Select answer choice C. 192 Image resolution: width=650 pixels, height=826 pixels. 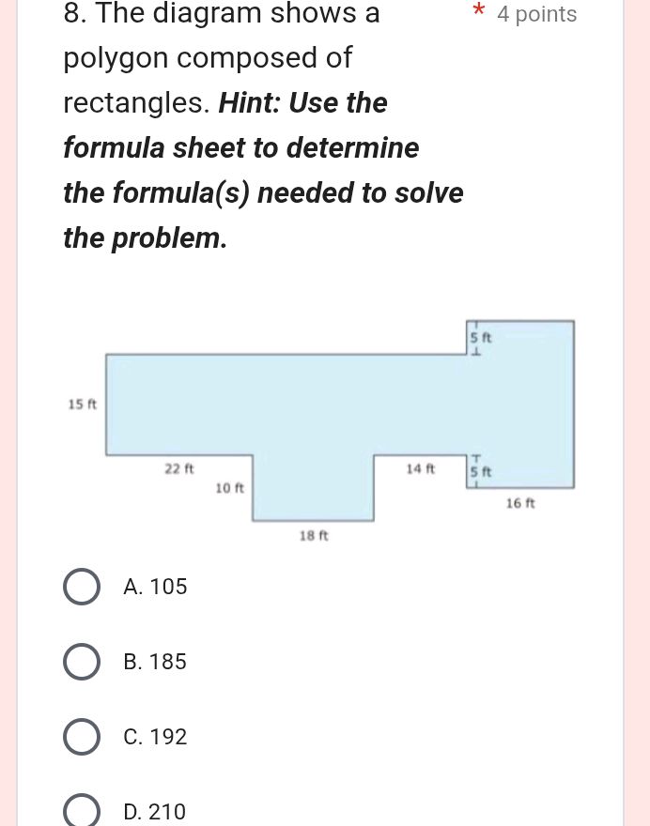click(82, 736)
